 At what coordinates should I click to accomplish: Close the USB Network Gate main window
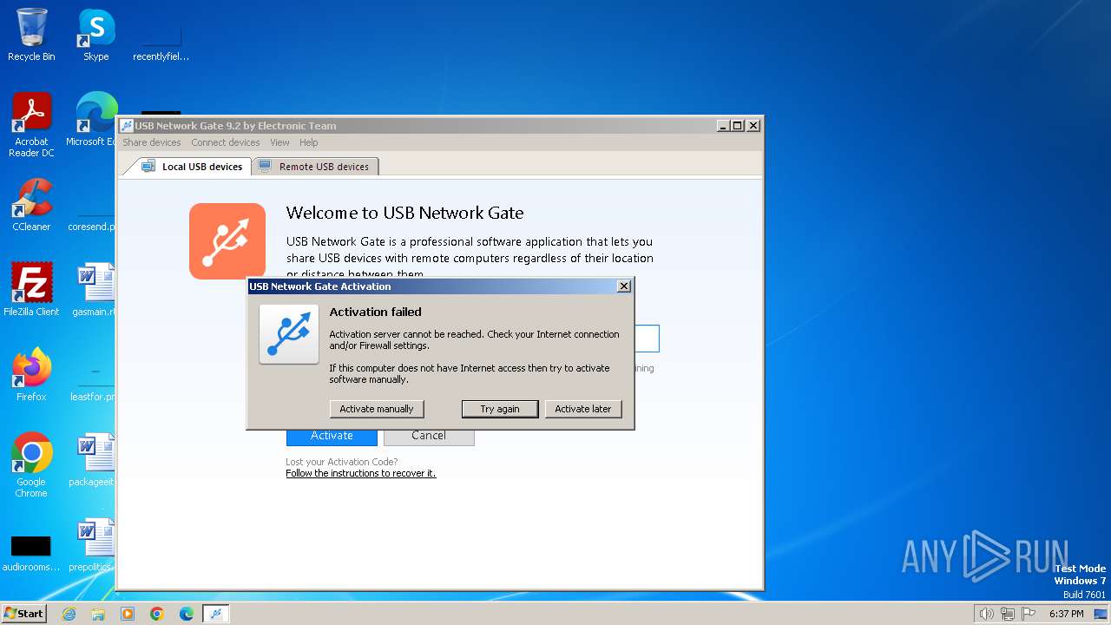(x=753, y=126)
